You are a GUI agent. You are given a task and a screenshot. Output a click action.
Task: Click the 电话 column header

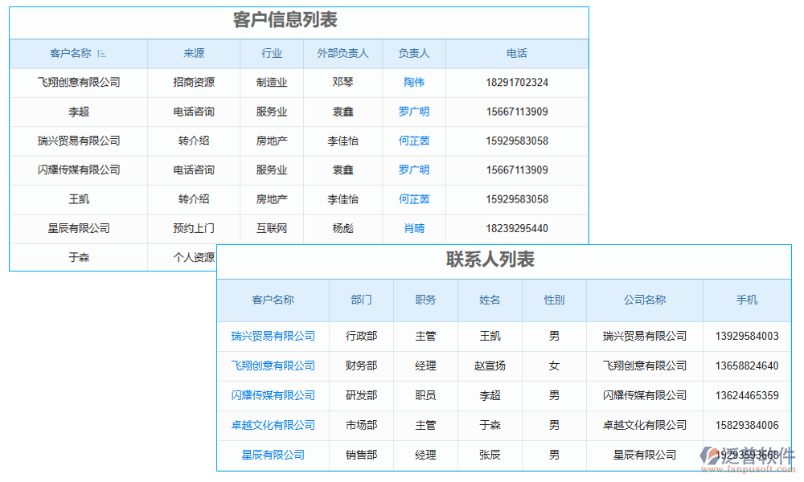tap(518, 53)
